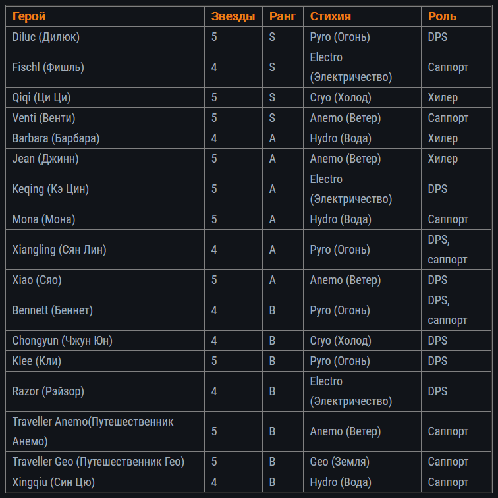498x498 pixels.
Task: Click Keqing (Кэ Цин) hero name
Action: pyautogui.click(x=51, y=189)
